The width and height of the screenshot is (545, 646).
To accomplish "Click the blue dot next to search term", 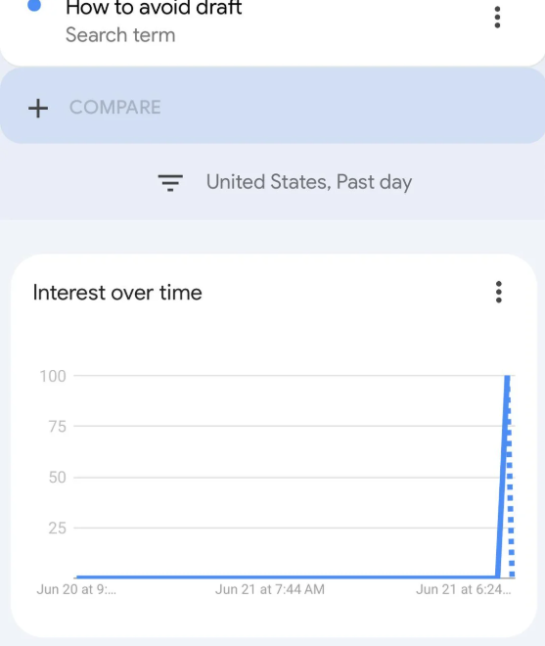I will tap(34, 5).
